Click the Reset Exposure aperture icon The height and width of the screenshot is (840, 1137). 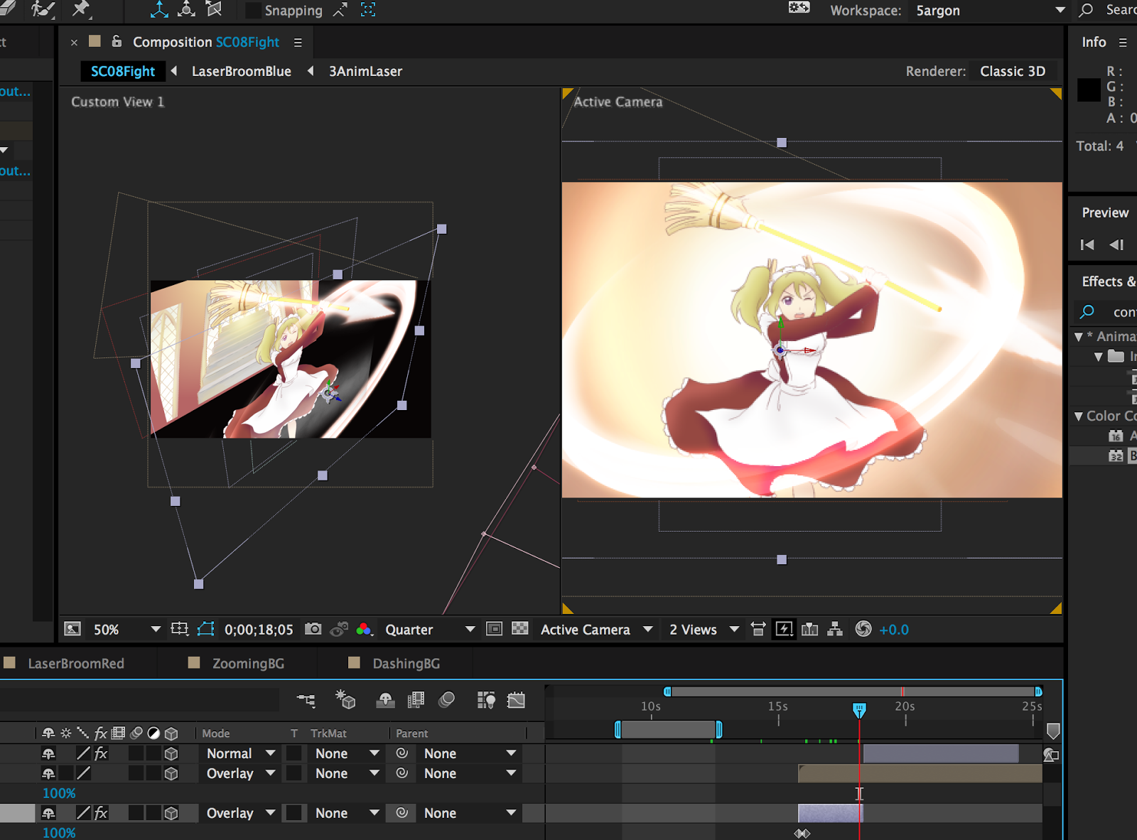click(863, 629)
